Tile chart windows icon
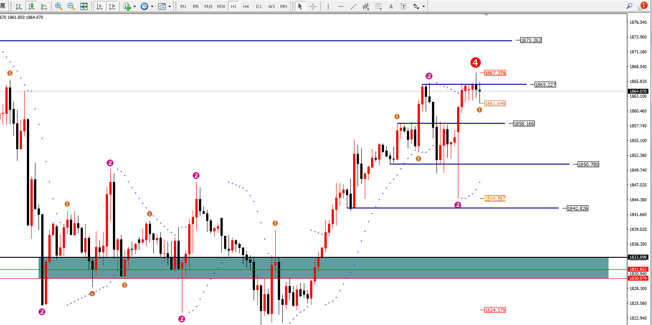 click(x=84, y=6)
